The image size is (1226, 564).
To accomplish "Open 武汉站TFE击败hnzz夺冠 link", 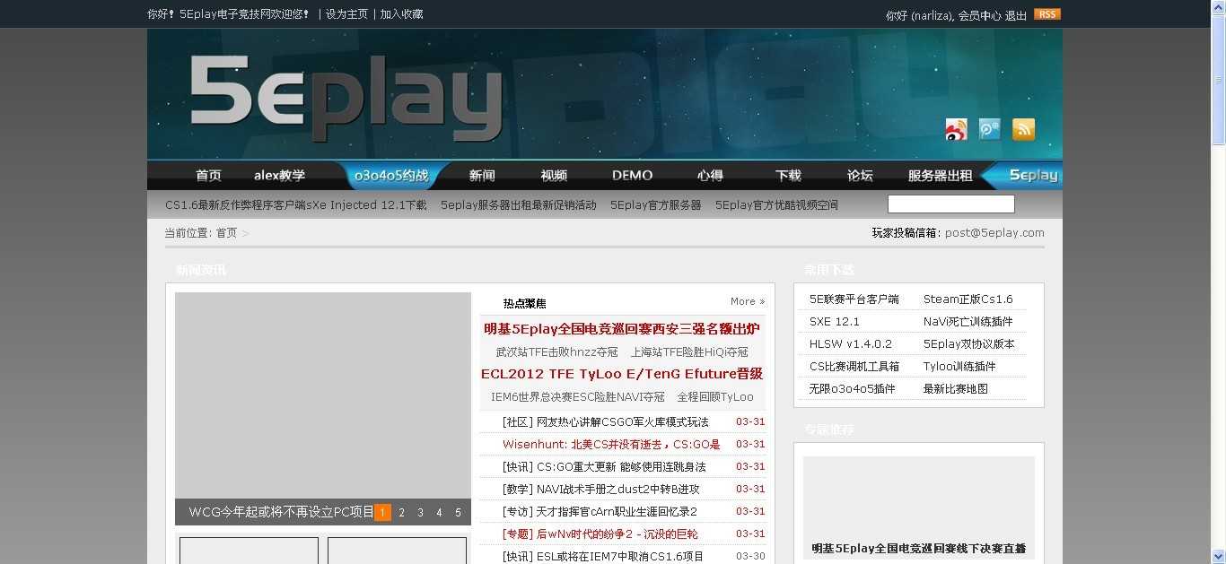I will point(556,352).
